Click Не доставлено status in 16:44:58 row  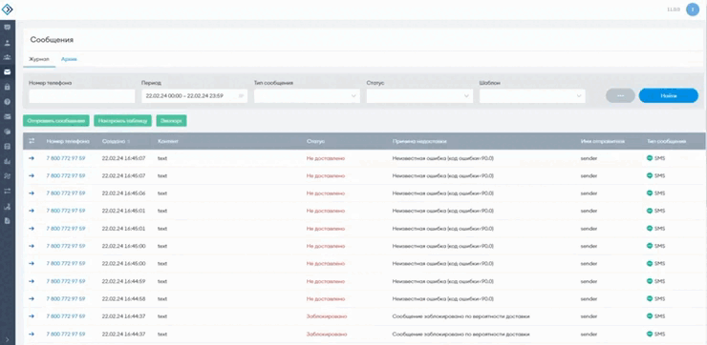point(326,298)
